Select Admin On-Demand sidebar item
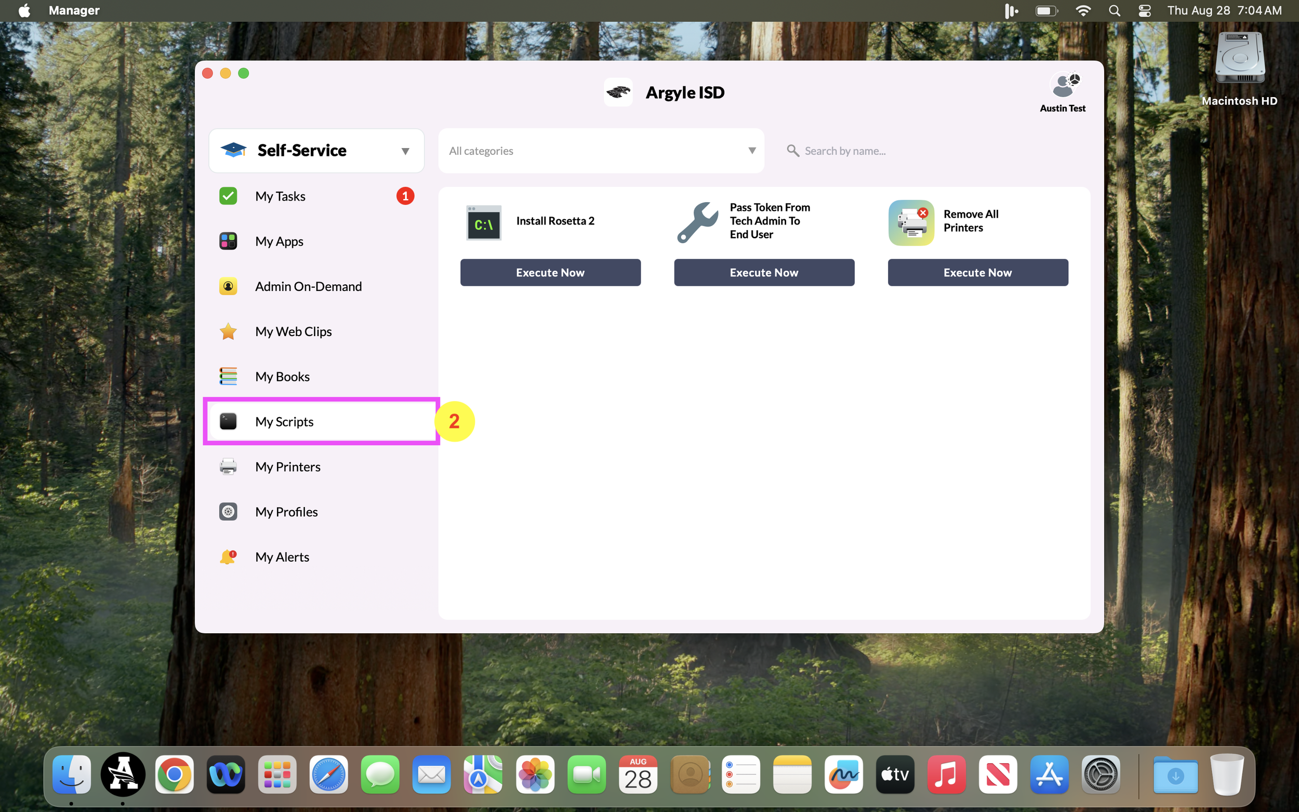Screen dimensions: 1299x812 coord(308,286)
